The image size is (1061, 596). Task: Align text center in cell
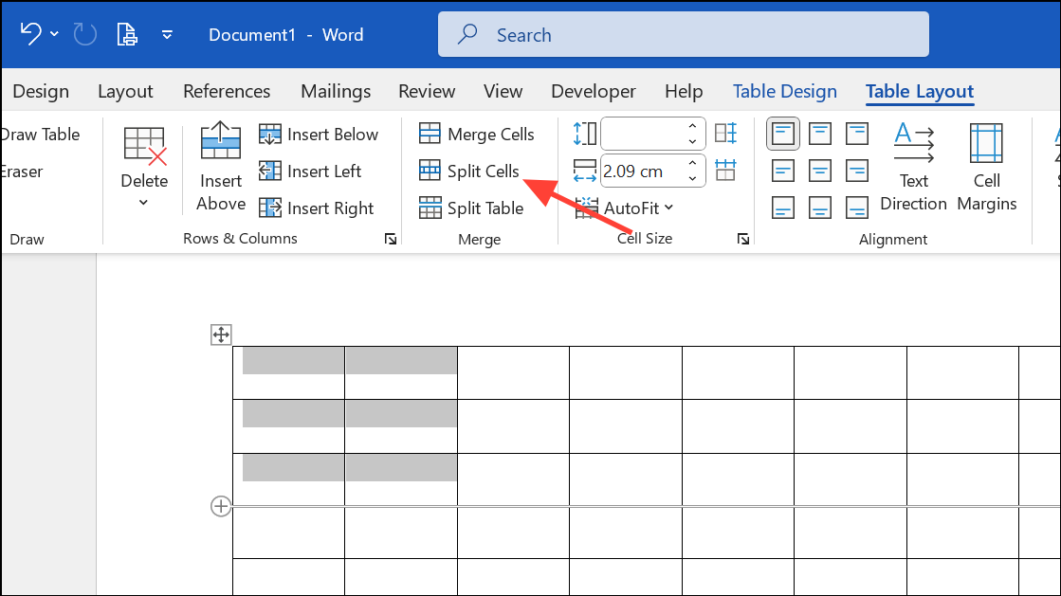819,171
